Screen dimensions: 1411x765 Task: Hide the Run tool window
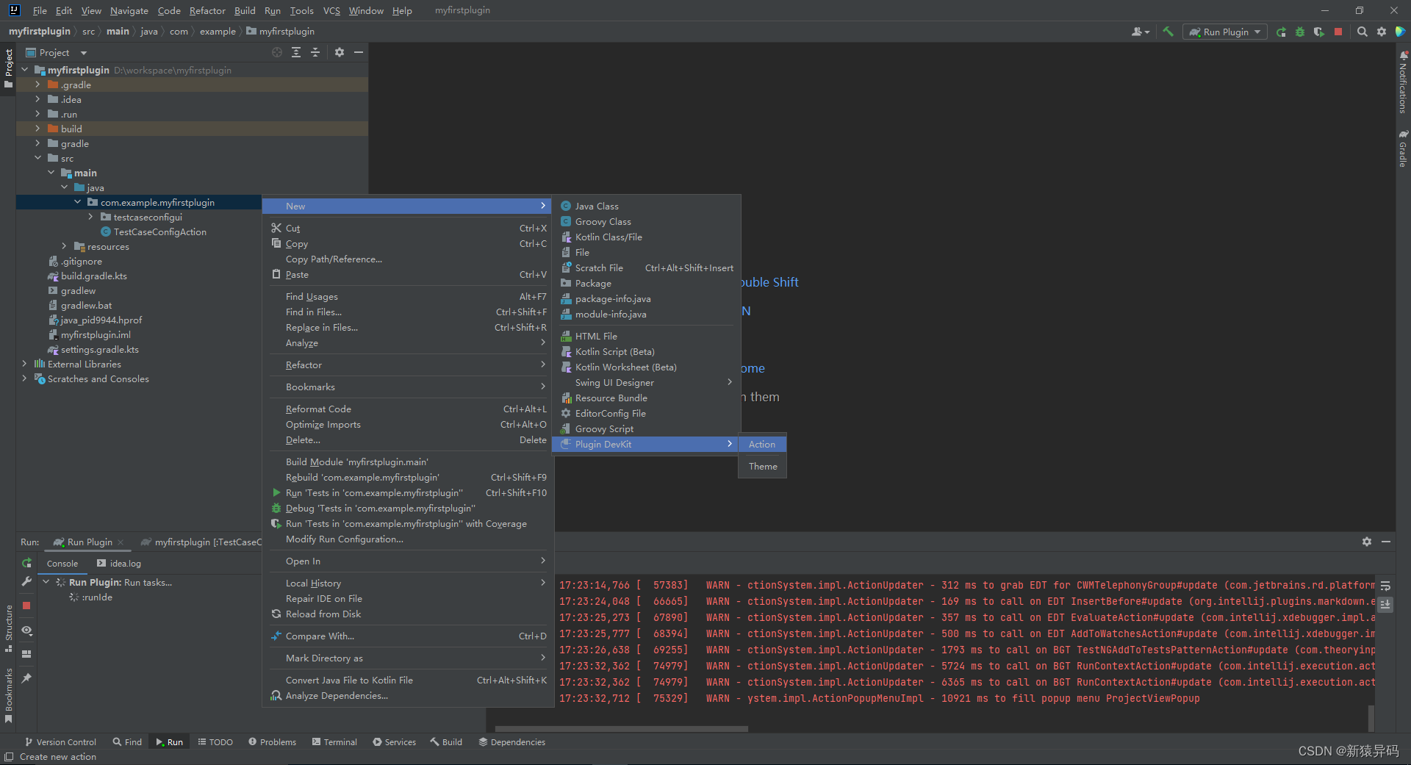tap(1386, 542)
